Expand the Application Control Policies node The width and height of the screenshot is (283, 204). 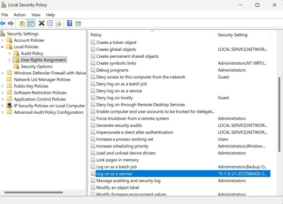3,99
